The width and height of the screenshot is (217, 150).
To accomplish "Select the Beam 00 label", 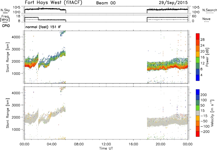I will 106,3.
